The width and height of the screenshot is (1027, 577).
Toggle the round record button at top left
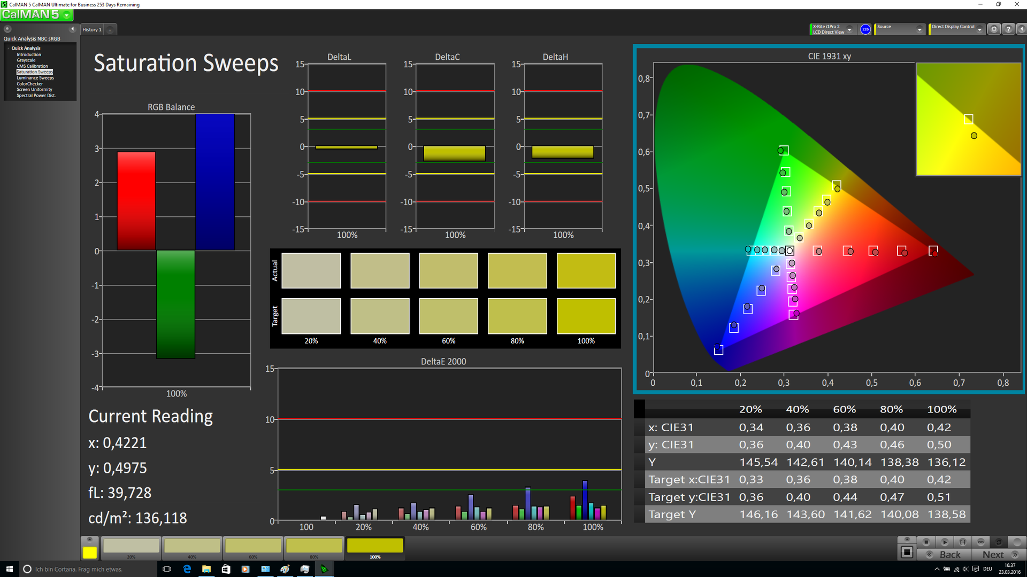(7, 29)
